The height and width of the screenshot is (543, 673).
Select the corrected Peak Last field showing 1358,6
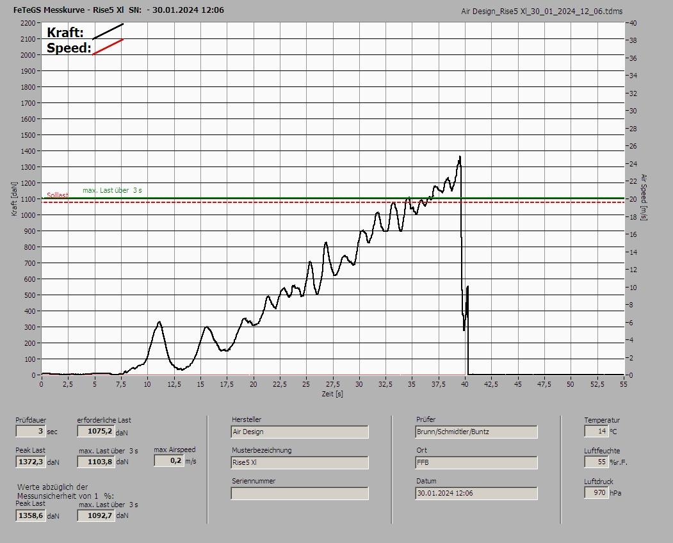pyautogui.click(x=30, y=515)
